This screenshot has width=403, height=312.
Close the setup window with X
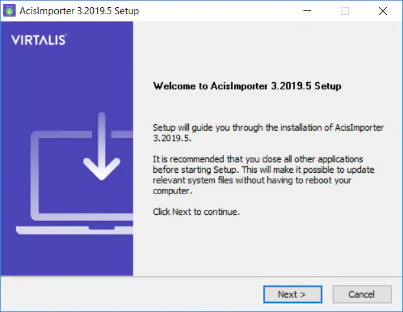pos(383,11)
